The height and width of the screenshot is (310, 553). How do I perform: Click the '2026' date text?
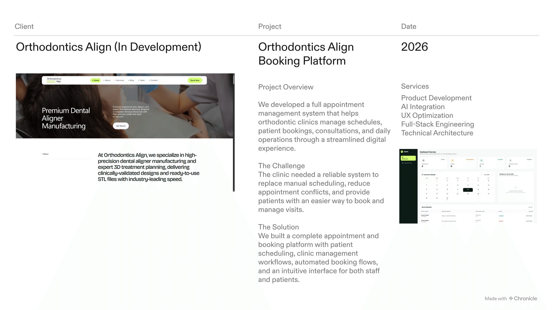[x=414, y=47]
